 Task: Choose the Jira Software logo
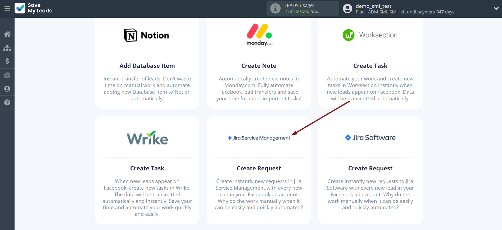(x=370, y=138)
